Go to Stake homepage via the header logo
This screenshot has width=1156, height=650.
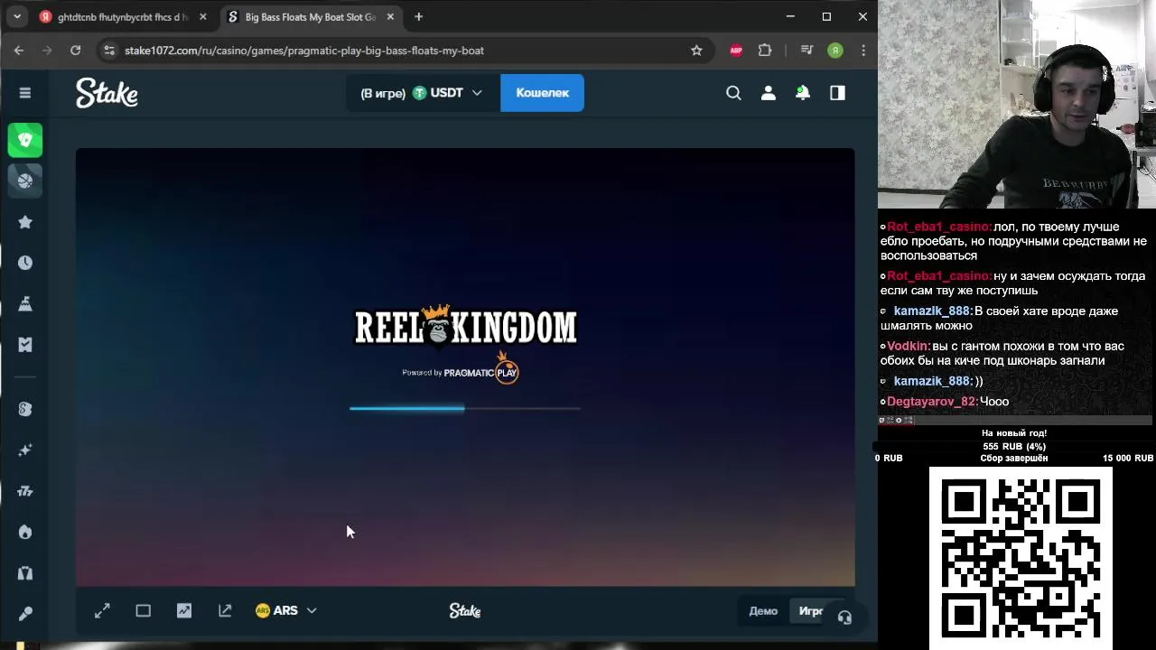pyautogui.click(x=107, y=93)
